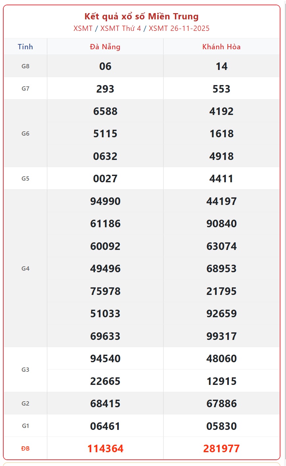Click Đà Nẵng G8 number 06
286x466 pixels.
tap(105, 66)
